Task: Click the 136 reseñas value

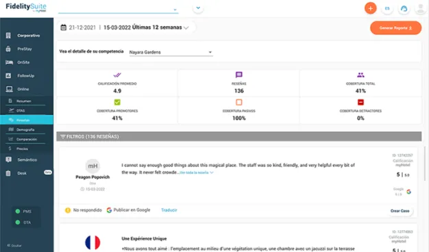Action: pos(239,91)
